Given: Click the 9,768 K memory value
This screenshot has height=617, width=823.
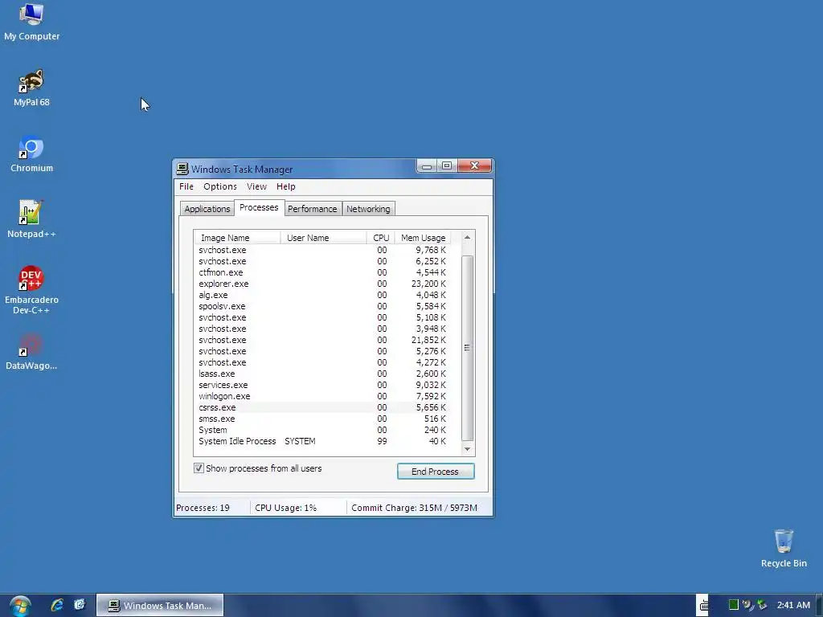Looking at the screenshot, I should [x=431, y=251].
